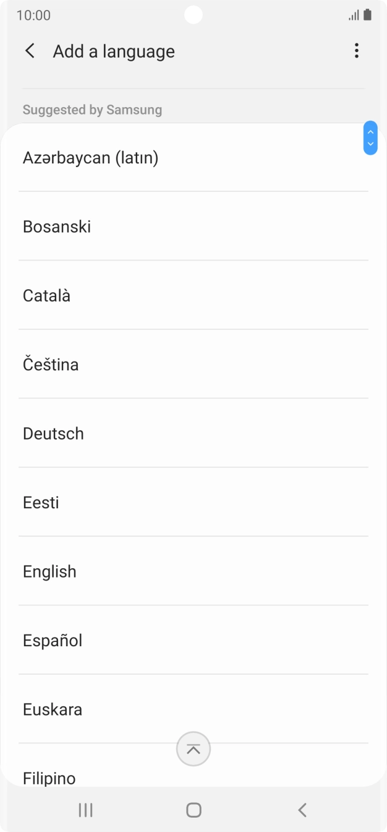Click the back arrow to exit Add a language
Image resolution: width=387 pixels, height=832 pixels.
[29, 51]
